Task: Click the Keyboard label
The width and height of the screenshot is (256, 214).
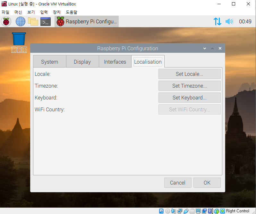Action: [46, 98]
